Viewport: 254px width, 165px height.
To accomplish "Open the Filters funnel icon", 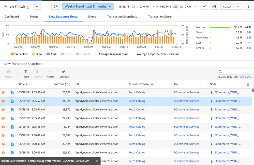I will coord(26,72).
